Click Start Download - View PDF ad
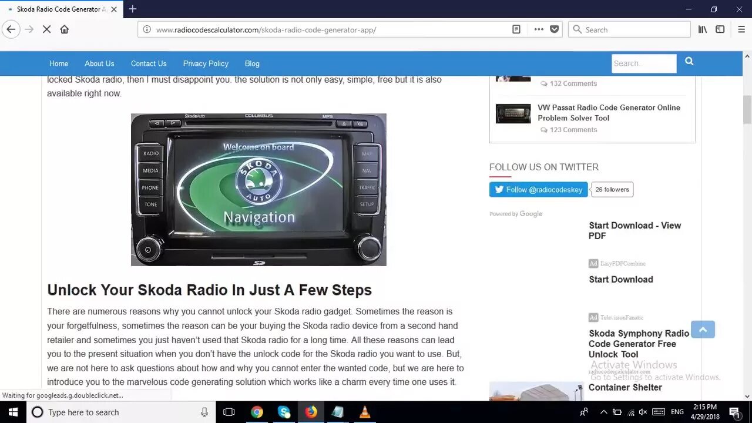 pos(634,230)
